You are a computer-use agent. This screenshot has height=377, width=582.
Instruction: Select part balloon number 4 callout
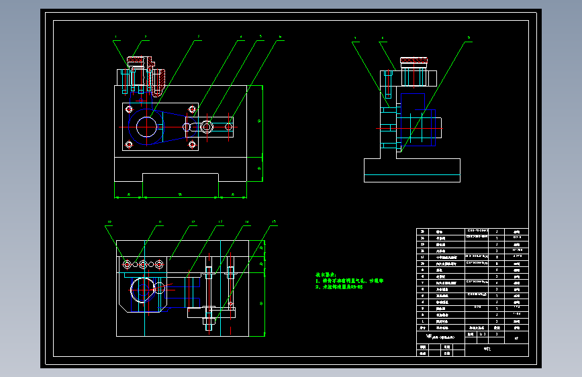(x=241, y=37)
